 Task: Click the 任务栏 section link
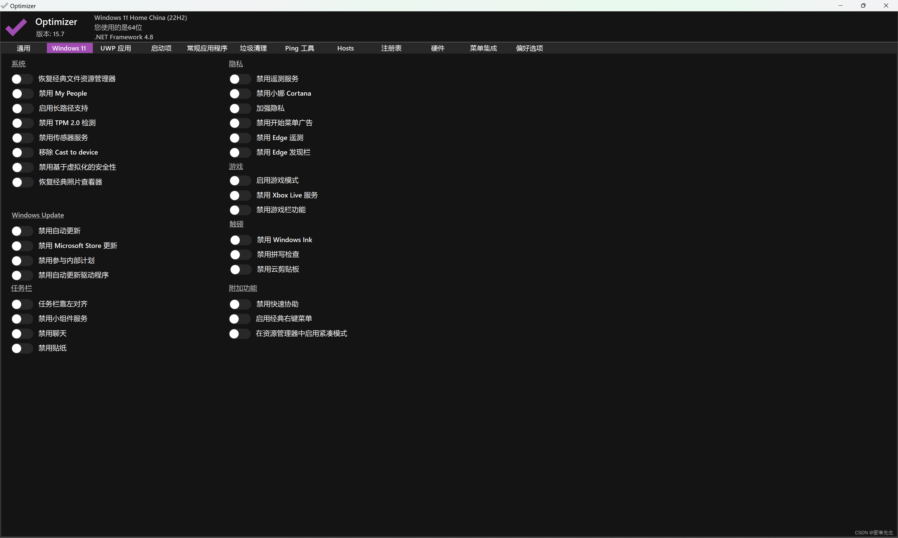[x=21, y=288]
